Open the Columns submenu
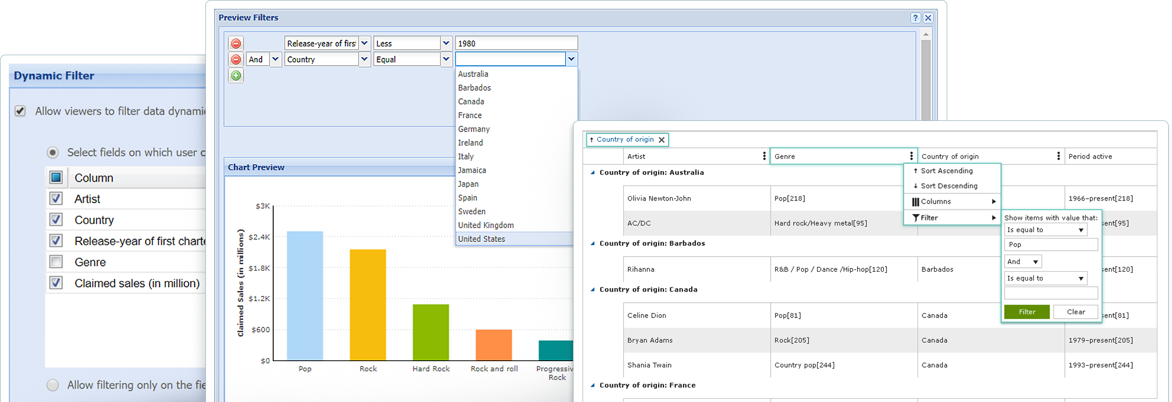The width and height of the screenshot is (1172, 402). pyautogui.click(x=952, y=202)
